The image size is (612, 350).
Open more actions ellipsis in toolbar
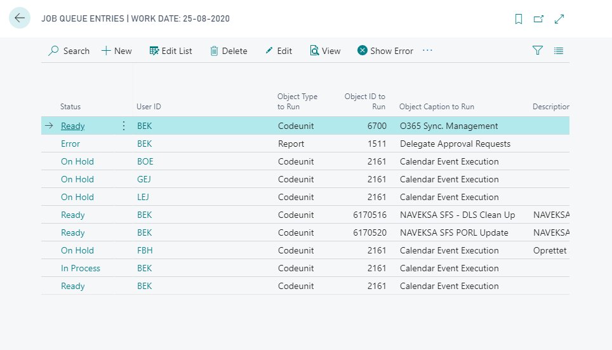tap(427, 51)
